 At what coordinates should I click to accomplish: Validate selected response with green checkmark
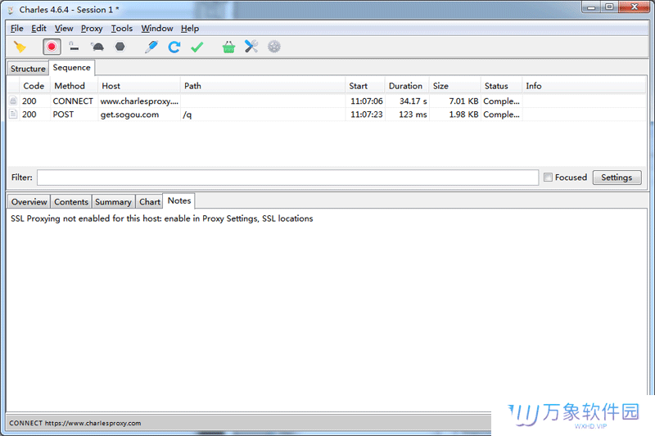pyautogui.click(x=196, y=47)
